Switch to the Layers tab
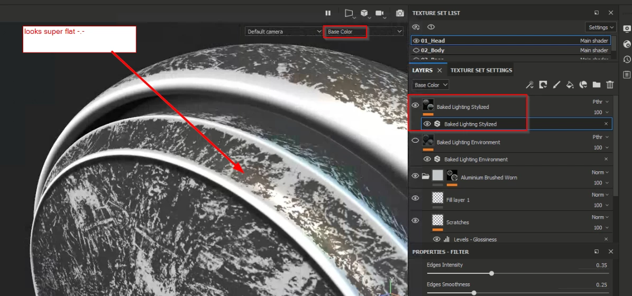The image size is (632, 296). (423, 70)
